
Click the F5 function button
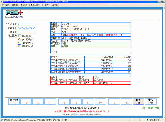point(64,101)
